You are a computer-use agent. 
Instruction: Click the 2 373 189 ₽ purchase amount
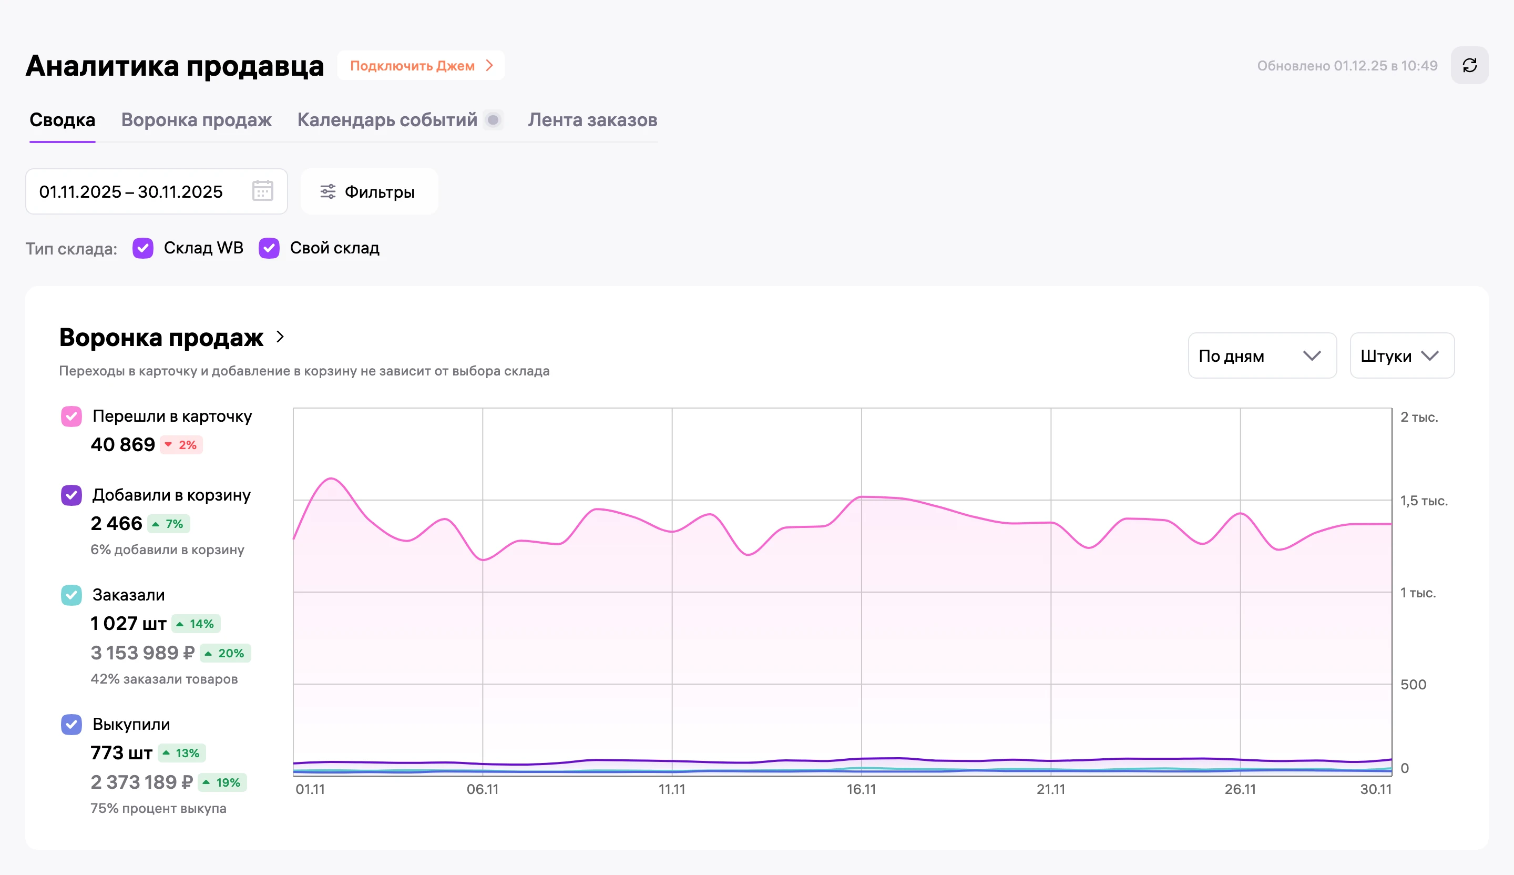142,782
